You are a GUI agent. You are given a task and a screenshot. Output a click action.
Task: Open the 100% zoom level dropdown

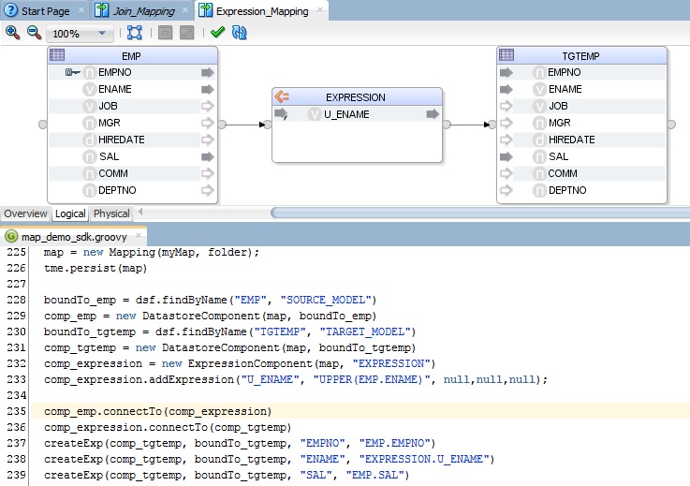(x=101, y=34)
